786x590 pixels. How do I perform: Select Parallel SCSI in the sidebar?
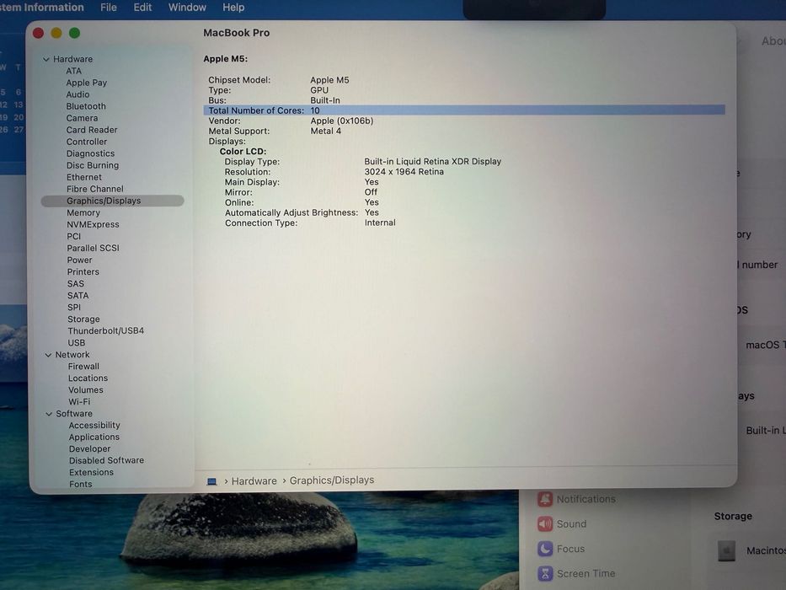(x=93, y=248)
